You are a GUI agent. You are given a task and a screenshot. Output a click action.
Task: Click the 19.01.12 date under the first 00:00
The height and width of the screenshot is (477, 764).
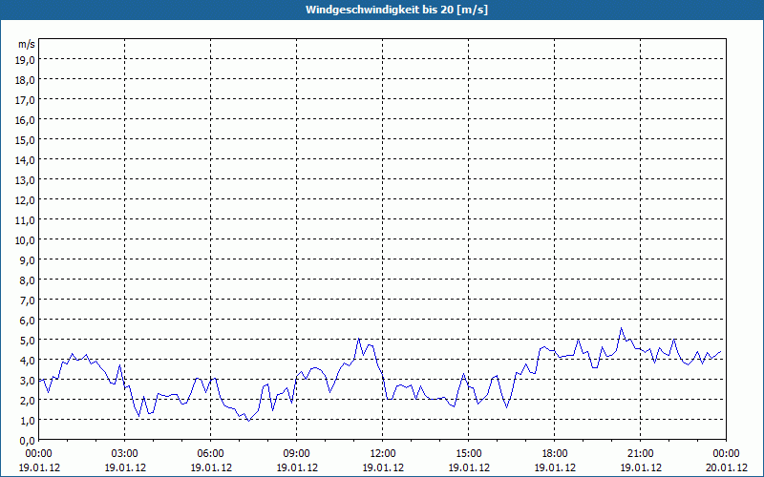39,467
